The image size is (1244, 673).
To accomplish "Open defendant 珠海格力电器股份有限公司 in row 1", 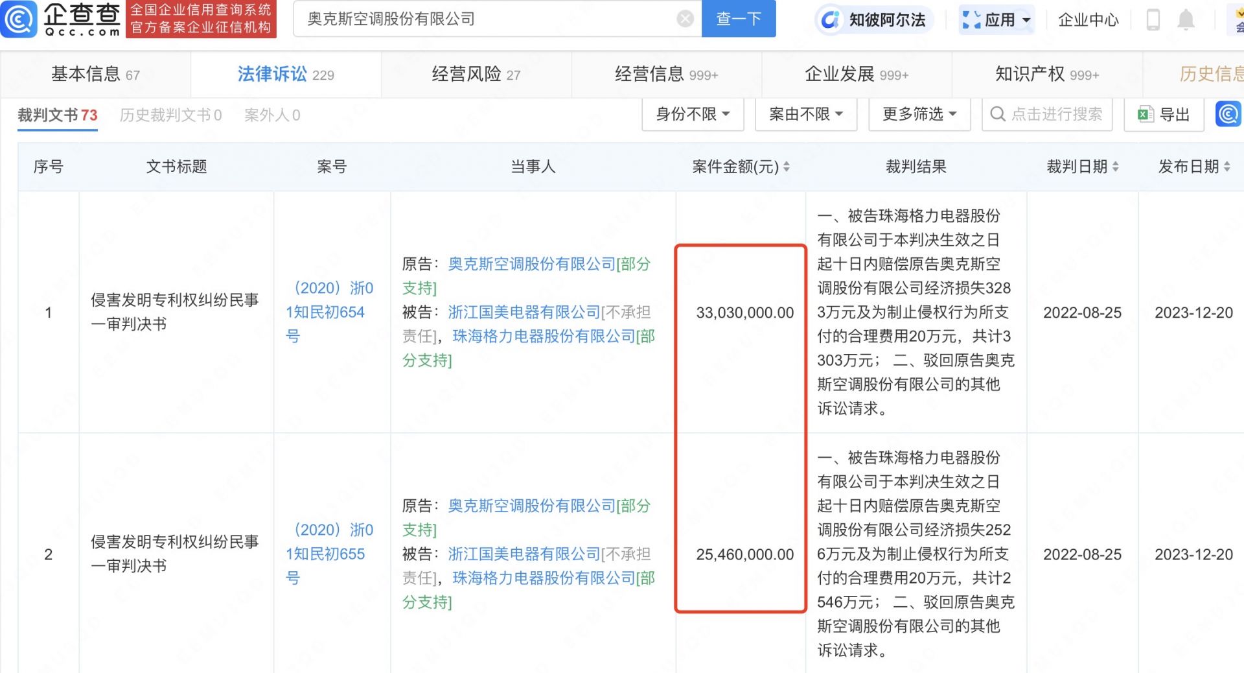I will (544, 336).
